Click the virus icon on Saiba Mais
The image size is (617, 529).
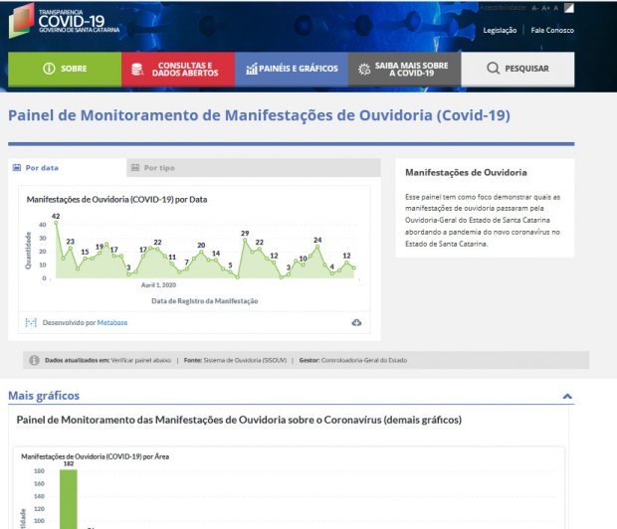(364, 69)
